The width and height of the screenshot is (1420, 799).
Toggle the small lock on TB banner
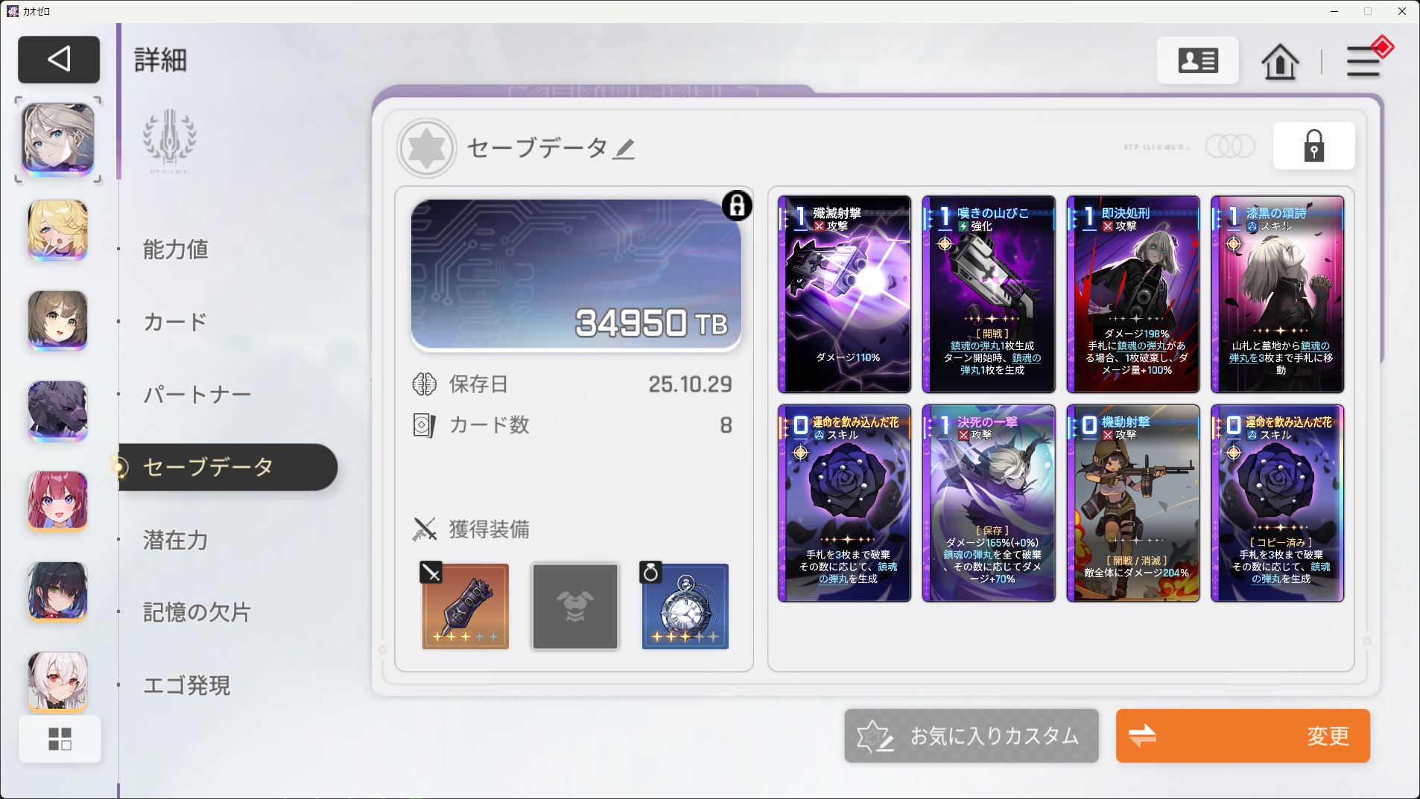click(x=737, y=206)
